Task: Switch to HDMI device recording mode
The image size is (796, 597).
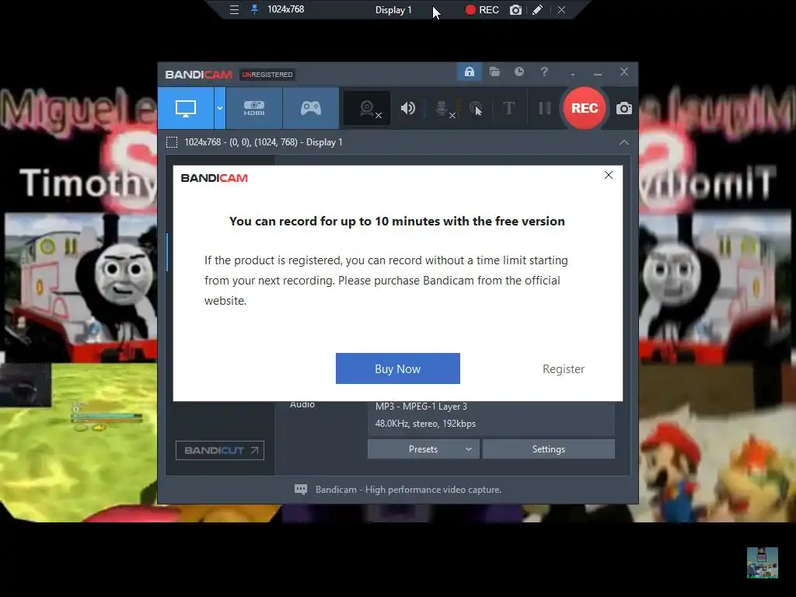Action: [x=254, y=108]
